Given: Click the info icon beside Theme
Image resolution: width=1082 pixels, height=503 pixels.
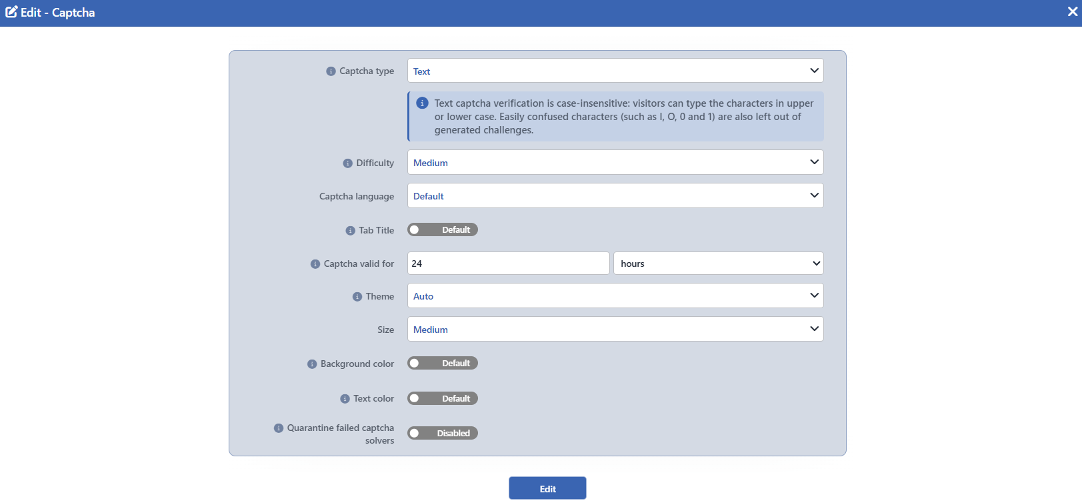Looking at the screenshot, I should pos(357,297).
